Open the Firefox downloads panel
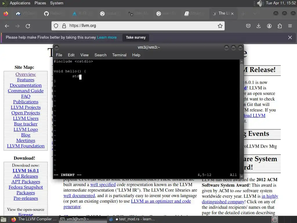 click(x=258, y=26)
